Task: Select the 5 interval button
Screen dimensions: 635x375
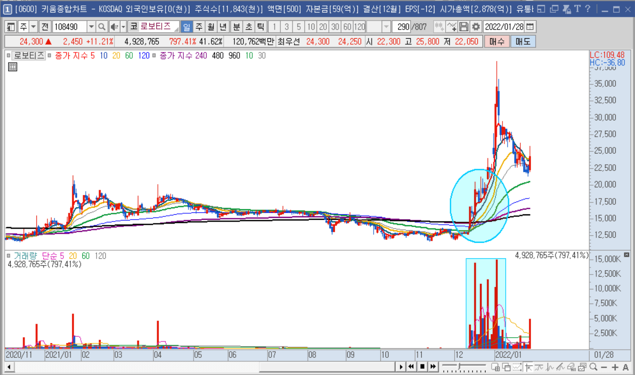Action: [x=299, y=27]
